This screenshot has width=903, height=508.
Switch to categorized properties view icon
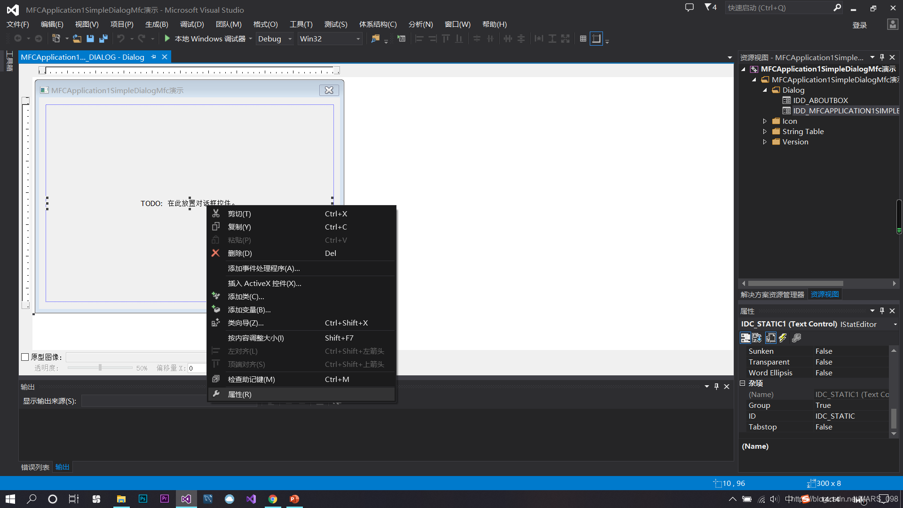pyautogui.click(x=745, y=338)
